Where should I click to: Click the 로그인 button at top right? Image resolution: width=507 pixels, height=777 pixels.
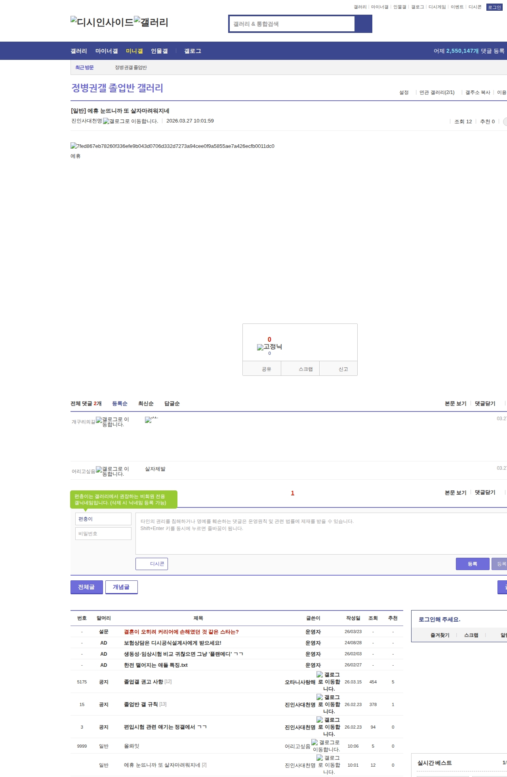click(x=494, y=7)
